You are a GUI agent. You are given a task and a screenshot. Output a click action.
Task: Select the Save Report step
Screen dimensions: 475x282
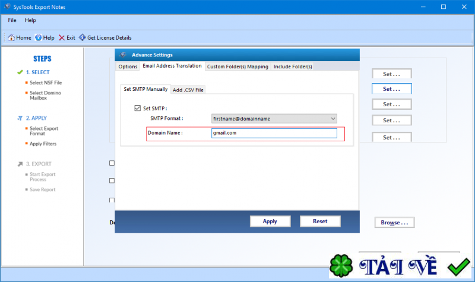click(42, 189)
